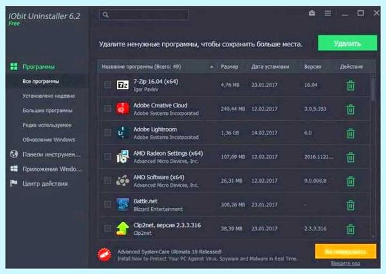Tick the Clip2net checkbox
The width and height of the screenshot is (386, 274).
[x=107, y=228]
